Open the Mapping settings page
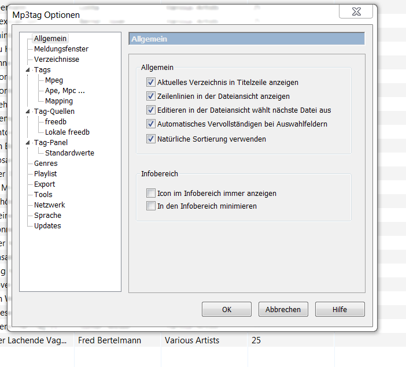 point(59,101)
